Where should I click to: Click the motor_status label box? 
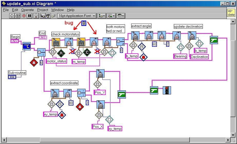point(56,61)
